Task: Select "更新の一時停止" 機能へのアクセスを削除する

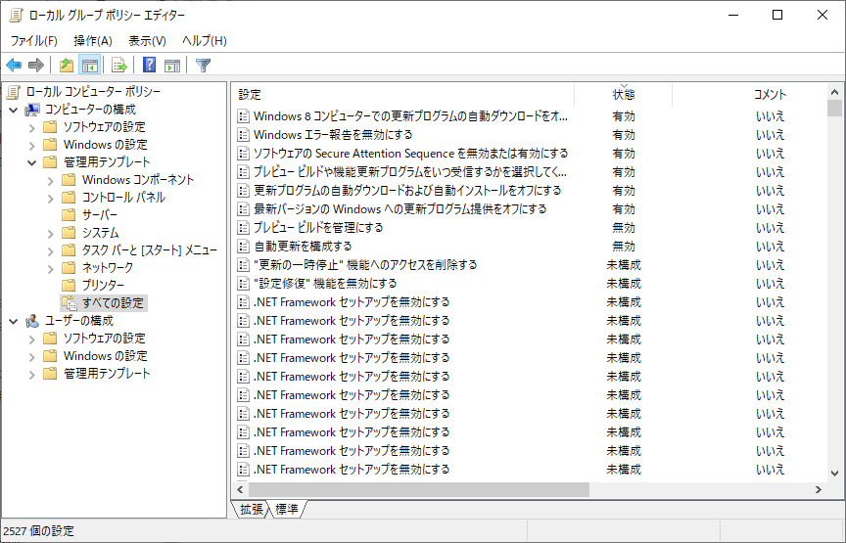Action: click(365, 265)
